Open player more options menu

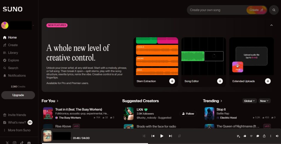(x=271, y=136)
